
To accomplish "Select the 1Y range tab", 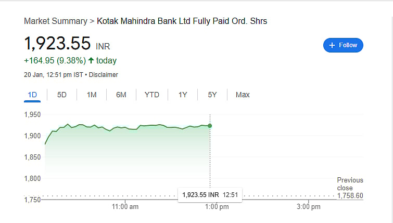I will [183, 95].
